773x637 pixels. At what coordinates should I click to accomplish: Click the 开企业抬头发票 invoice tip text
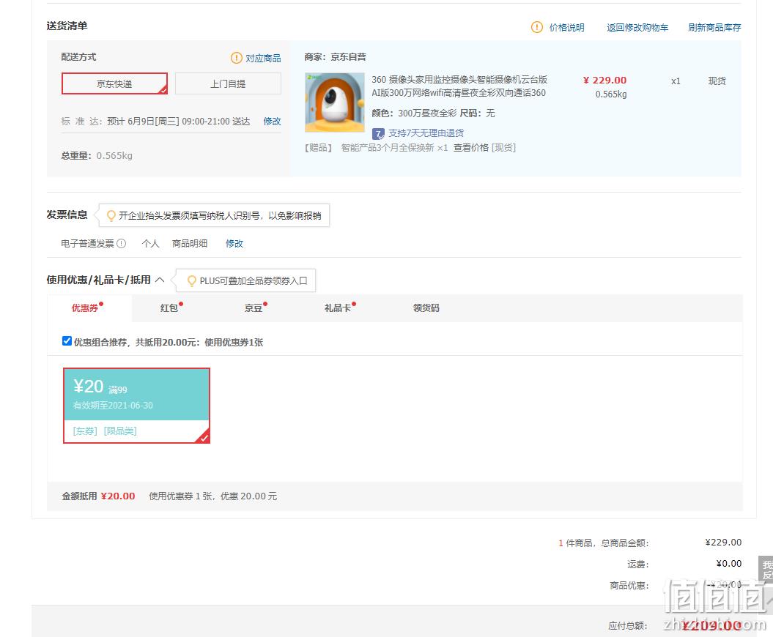tap(220, 216)
